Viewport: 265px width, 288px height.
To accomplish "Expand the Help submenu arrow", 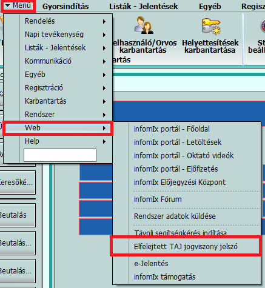I will (104, 141).
